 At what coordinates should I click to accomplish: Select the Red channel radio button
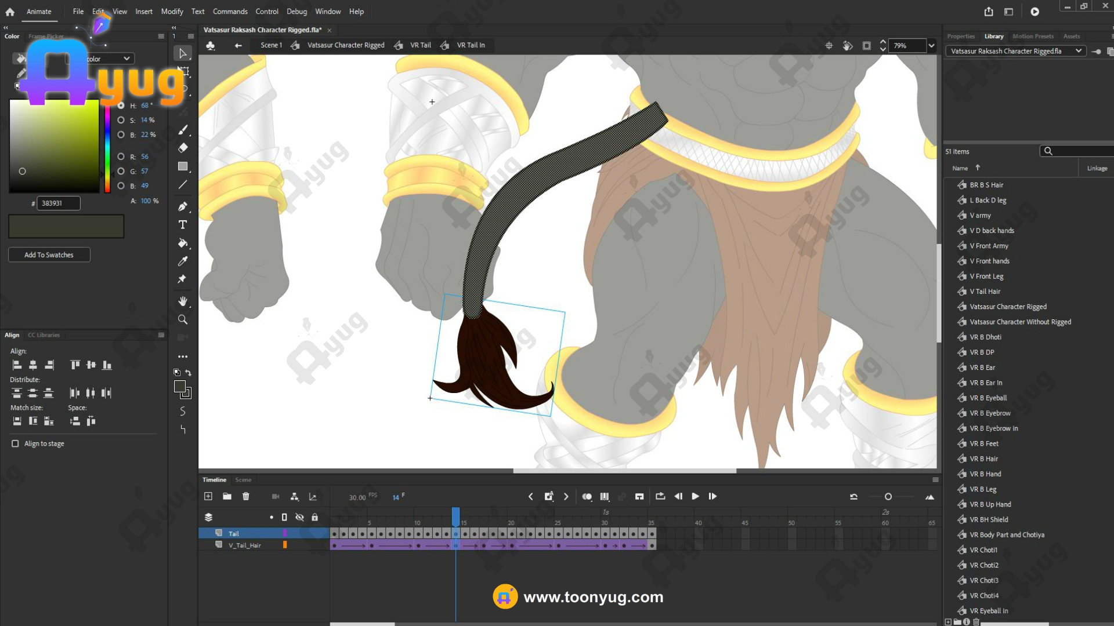coord(121,156)
